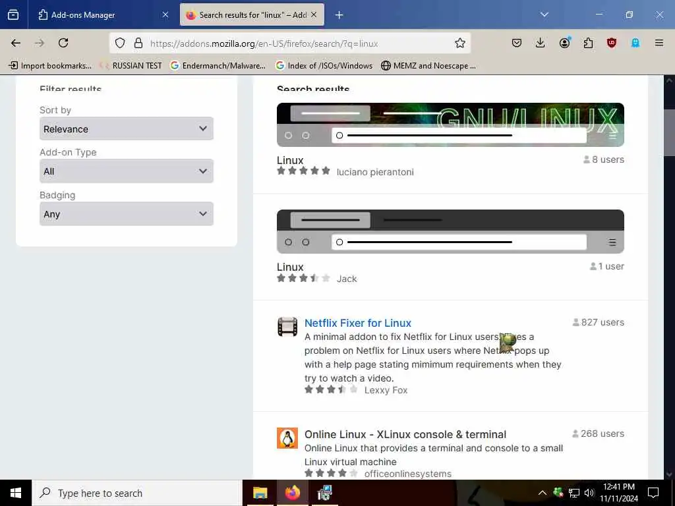675x506 pixels.
Task: Click the 268 users text
Action: coord(602,434)
